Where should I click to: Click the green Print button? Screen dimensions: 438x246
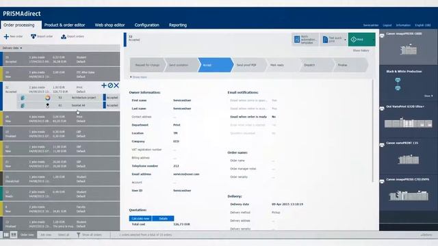point(361,40)
